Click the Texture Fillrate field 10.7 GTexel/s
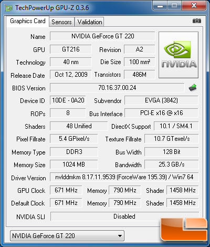210x247 pixels. pos(172,139)
